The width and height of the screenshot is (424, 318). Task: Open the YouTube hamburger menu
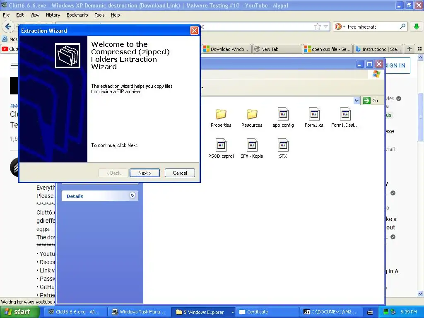pyautogui.click(x=14, y=65)
